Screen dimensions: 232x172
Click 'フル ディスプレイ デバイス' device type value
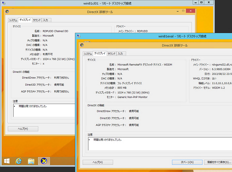click(130, 83)
